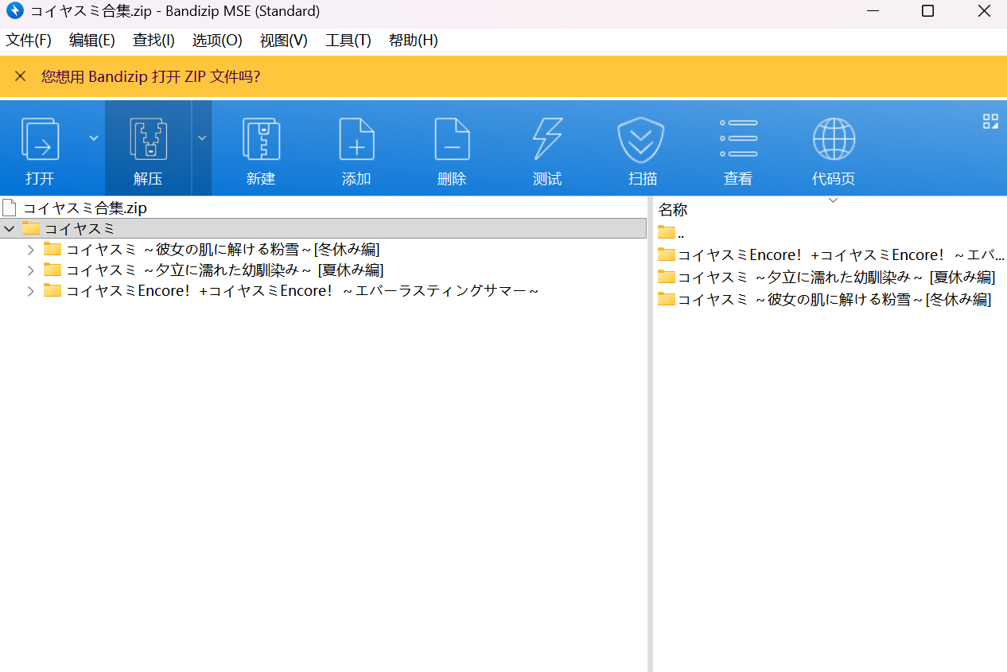The width and height of the screenshot is (1007, 672).
Task: Minimize the Bandizip window
Action: pyautogui.click(x=872, y=11)
